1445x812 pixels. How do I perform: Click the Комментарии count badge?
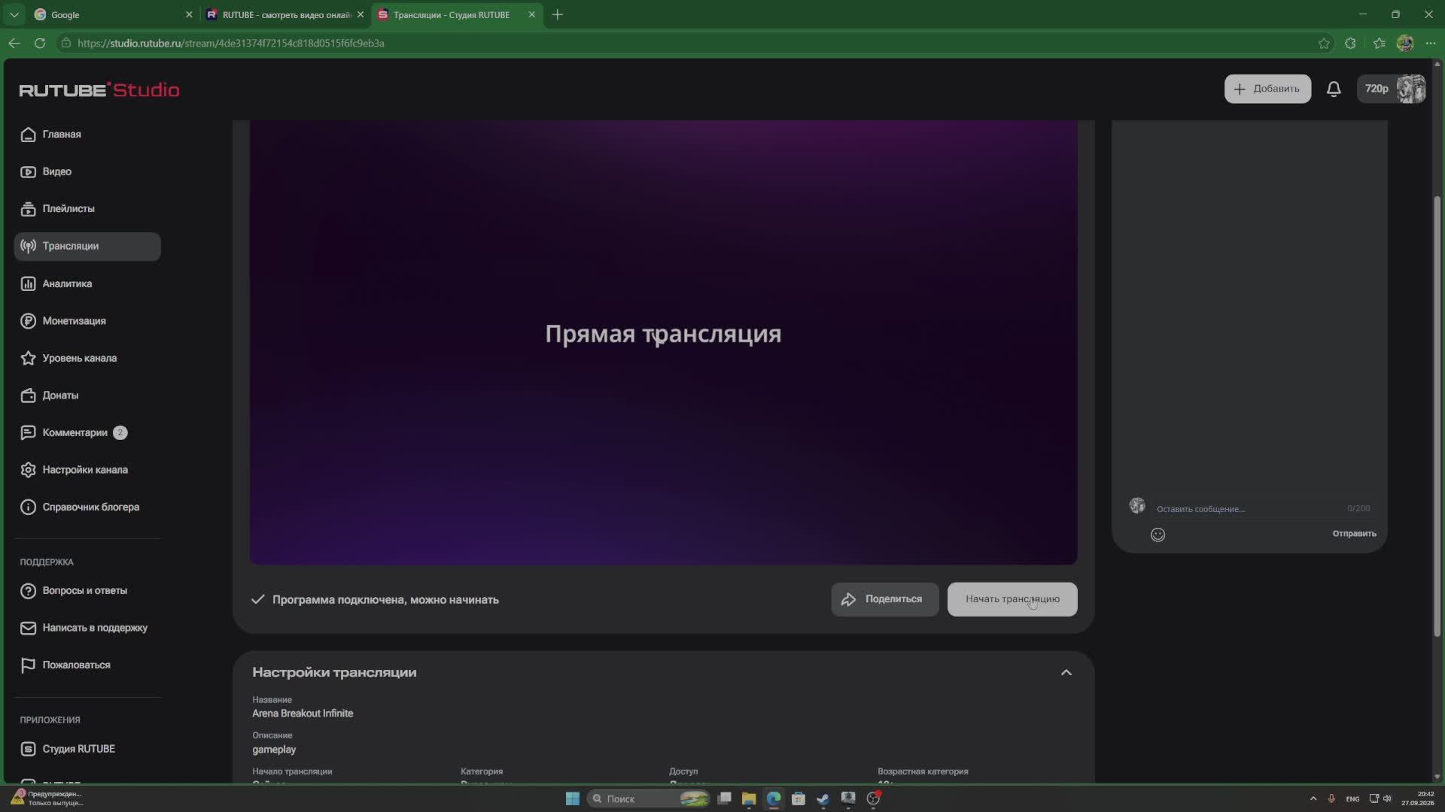click(120, 433)
